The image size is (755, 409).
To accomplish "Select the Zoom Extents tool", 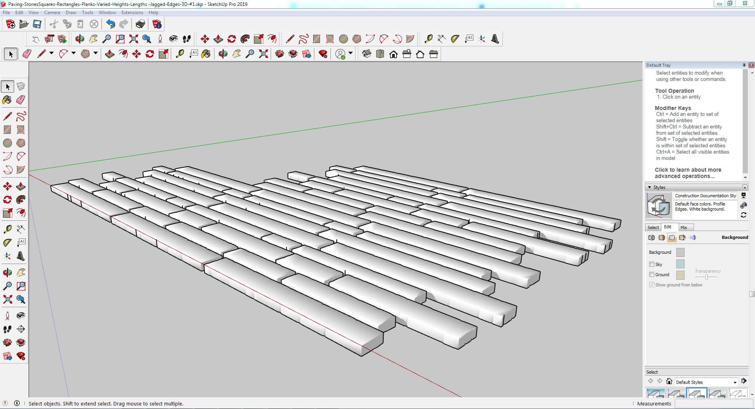I will 7,299.
